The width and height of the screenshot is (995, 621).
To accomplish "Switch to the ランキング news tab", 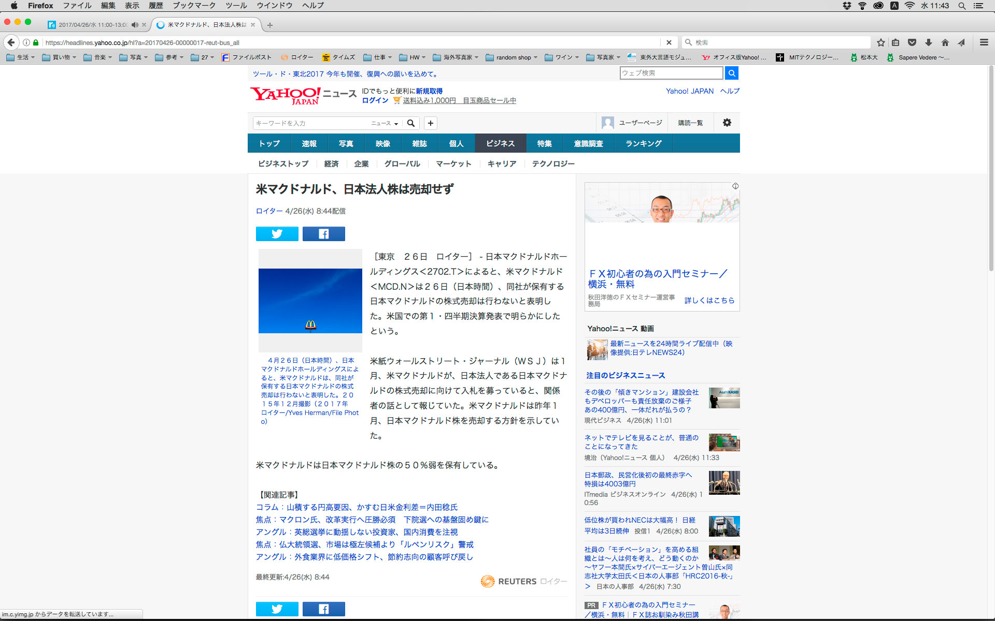I will pyautogui.click(x=643, y=143).
